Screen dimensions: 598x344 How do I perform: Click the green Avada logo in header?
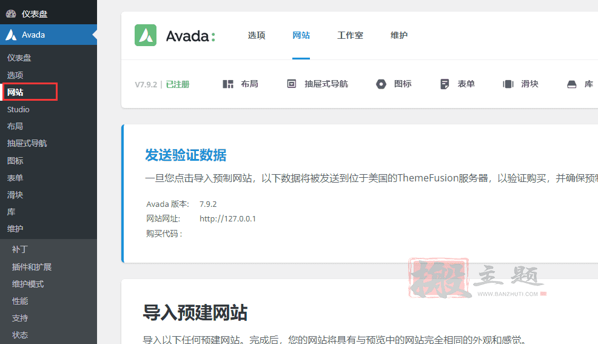coord(146,35)
